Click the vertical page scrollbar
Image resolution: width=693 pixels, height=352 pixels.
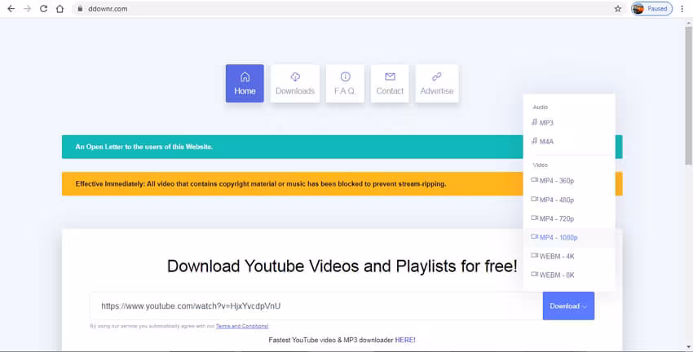click(x=689, y=95)
